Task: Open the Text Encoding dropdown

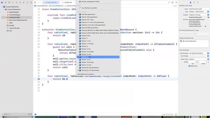Action: point(199,53)
